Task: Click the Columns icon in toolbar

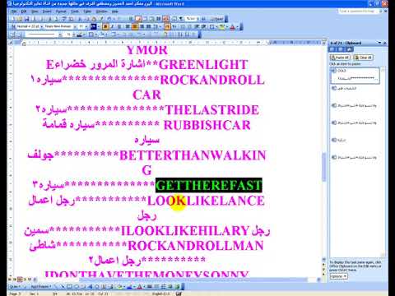Action: coord(159,19)
